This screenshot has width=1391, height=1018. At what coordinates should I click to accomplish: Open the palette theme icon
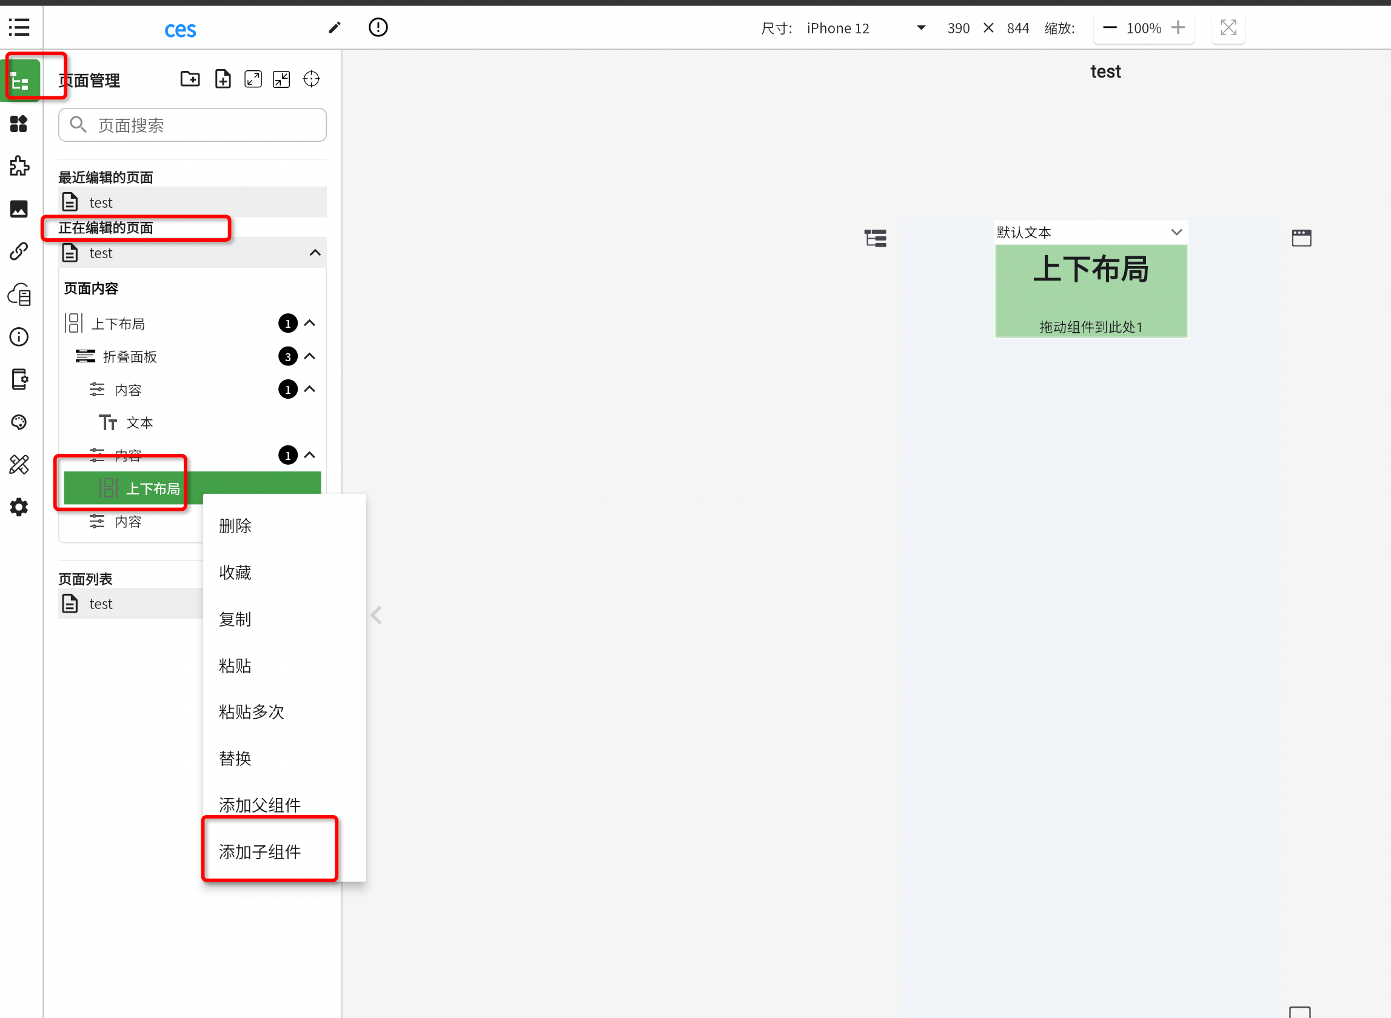pos(19,422)
